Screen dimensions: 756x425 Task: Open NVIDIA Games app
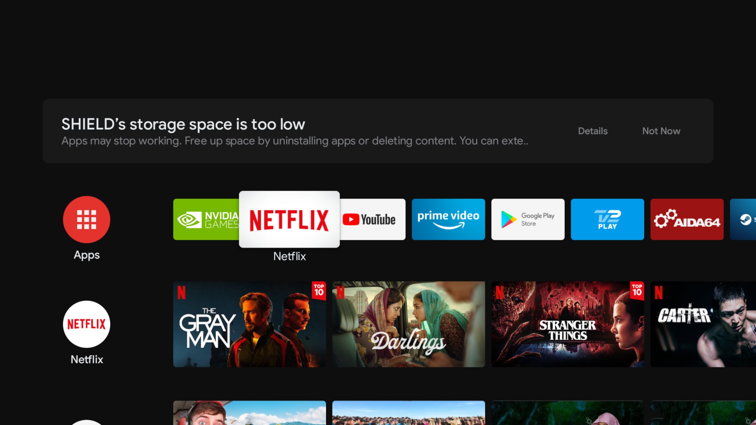(210, 219)
